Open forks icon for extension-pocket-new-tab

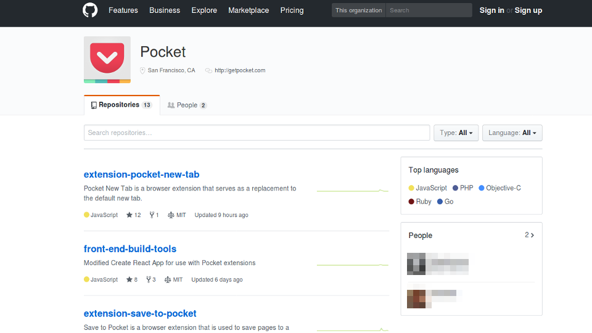[x=152, y=215]
